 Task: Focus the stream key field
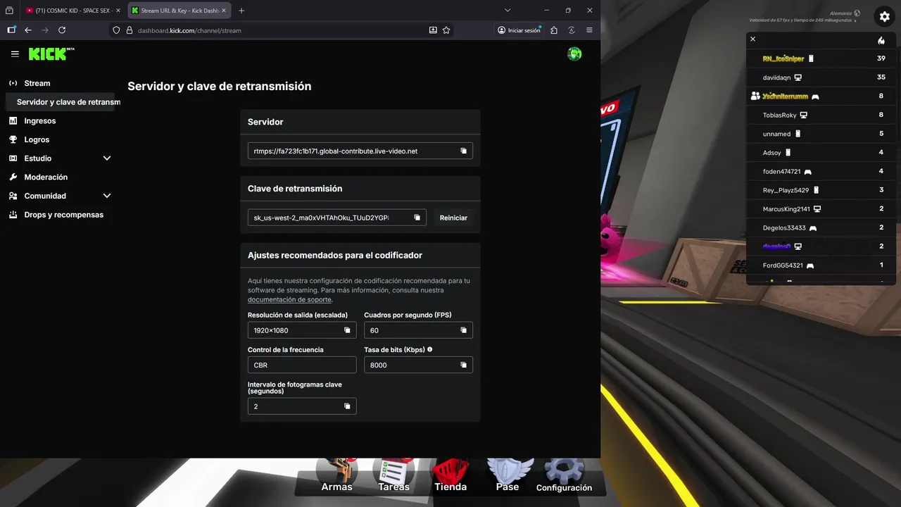[x=336, y=218]
